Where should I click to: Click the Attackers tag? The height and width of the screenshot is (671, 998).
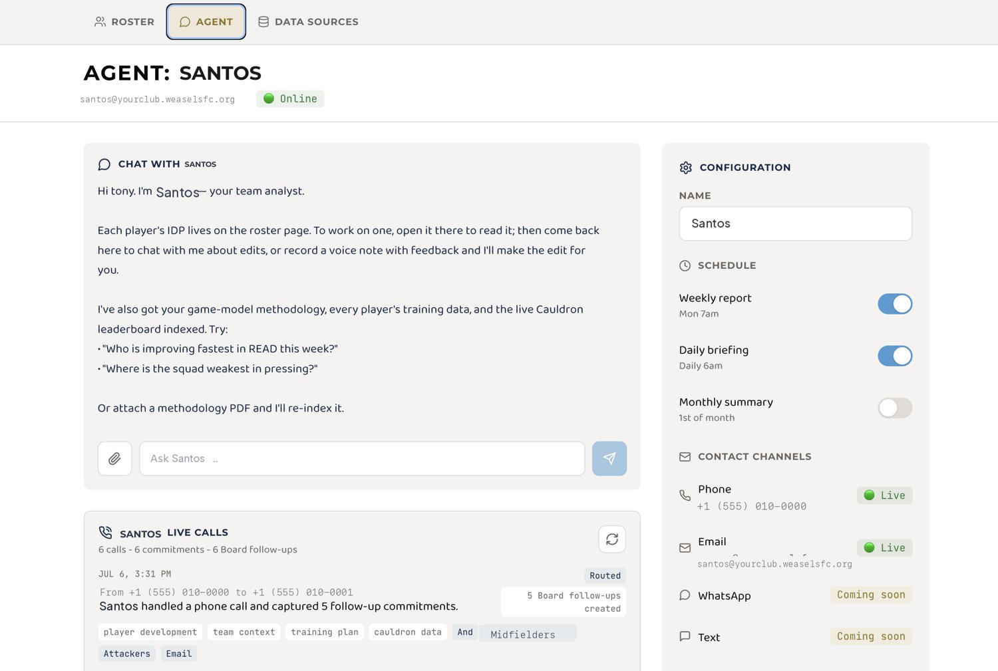(127, 654)
